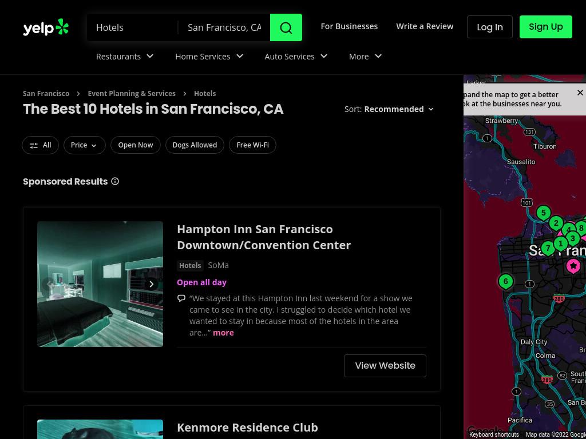Expand the Price filter dropdown
Viewport: 586px width, 439px height.
tap(85, 145)
